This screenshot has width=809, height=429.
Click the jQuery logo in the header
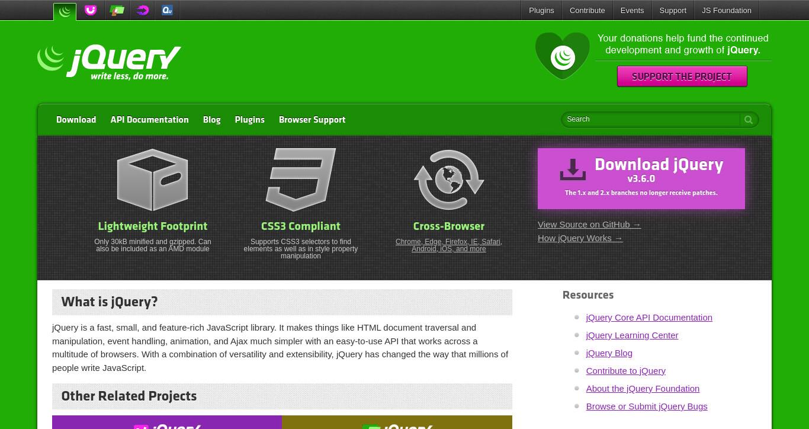point(109,62)
